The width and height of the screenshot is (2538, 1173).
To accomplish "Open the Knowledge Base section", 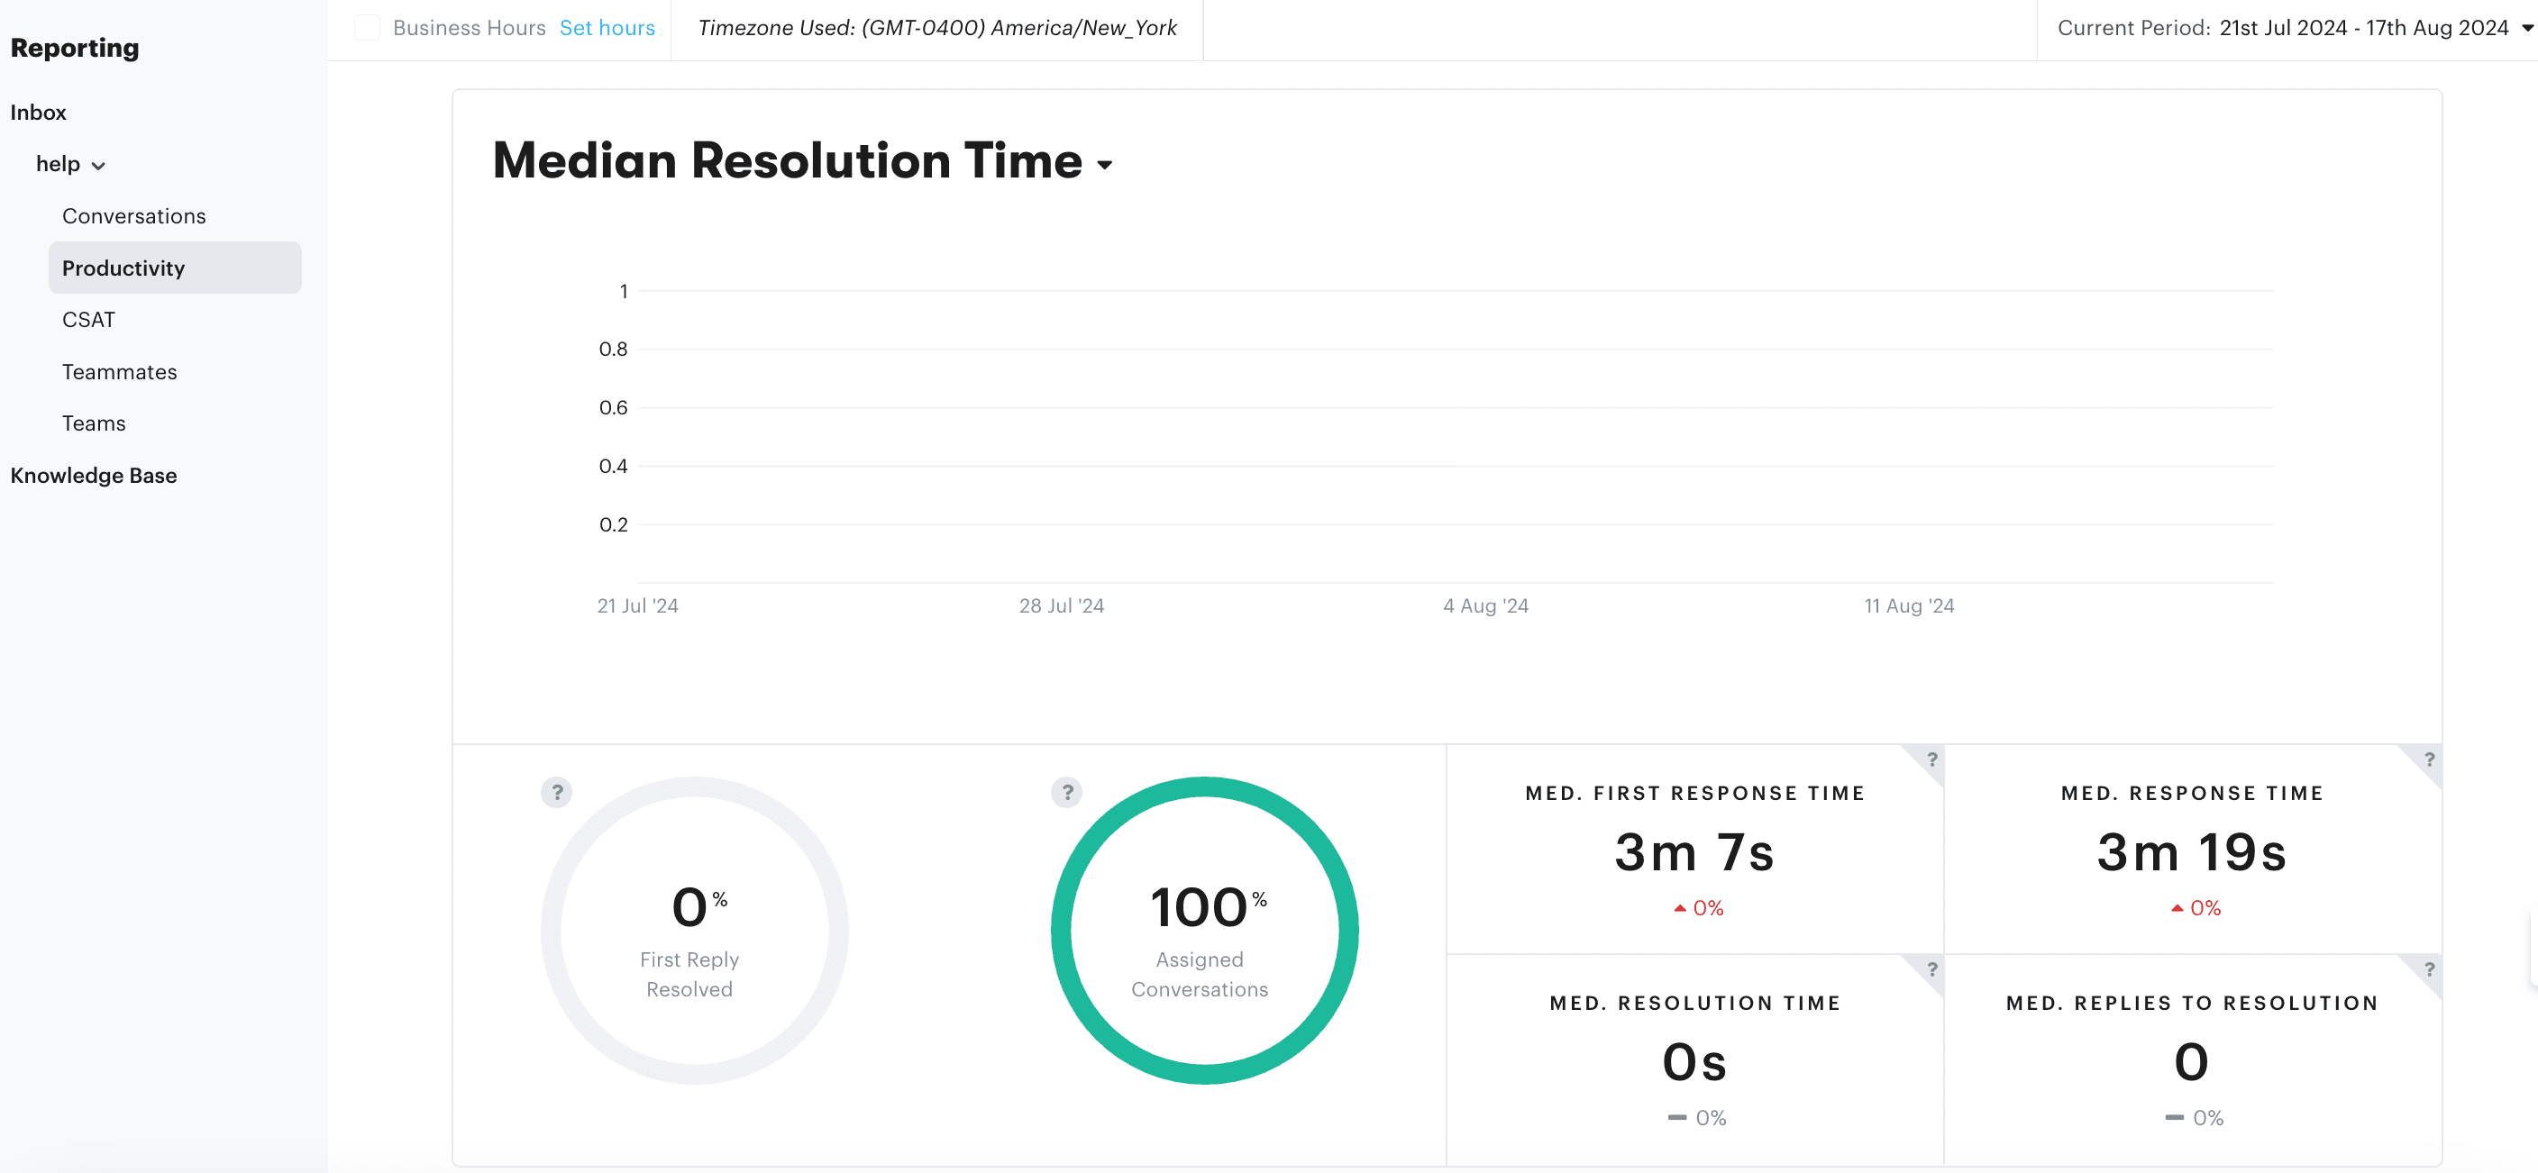I will (x=94, y=475).
